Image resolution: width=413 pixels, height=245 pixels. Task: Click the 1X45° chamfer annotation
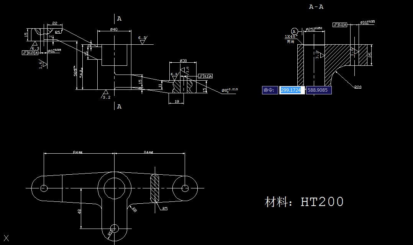point(291,36)
